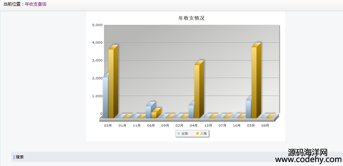
Task: Click the 12月 axis label
Action: click(208, 126)
